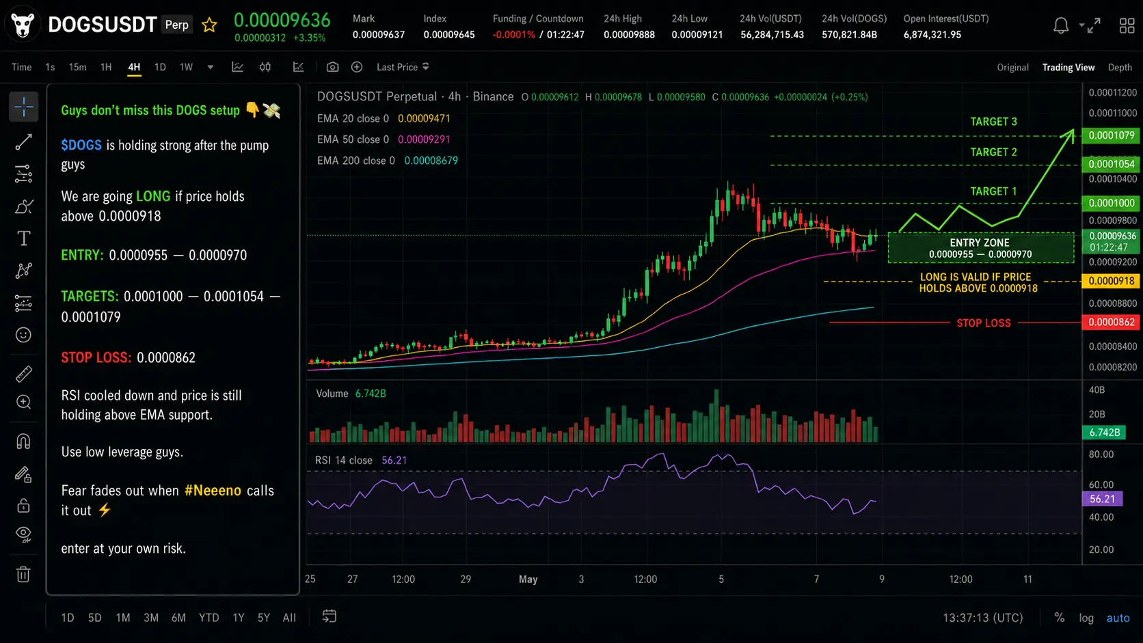1143x643 pixels.
Task: Open the line chart style icon
Action: (238, 67)
